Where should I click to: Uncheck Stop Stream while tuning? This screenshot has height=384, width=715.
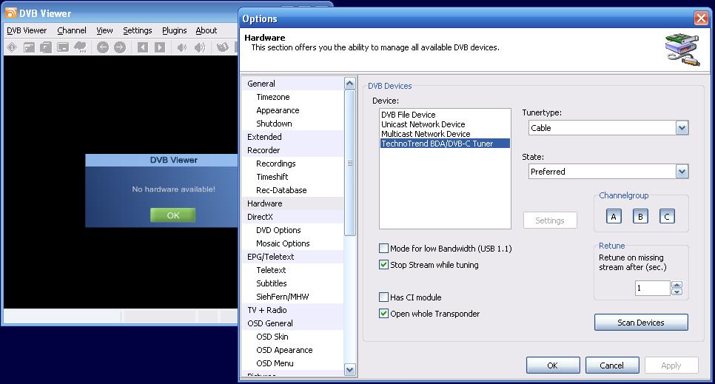pyautogui.click(x=383, y=265)
